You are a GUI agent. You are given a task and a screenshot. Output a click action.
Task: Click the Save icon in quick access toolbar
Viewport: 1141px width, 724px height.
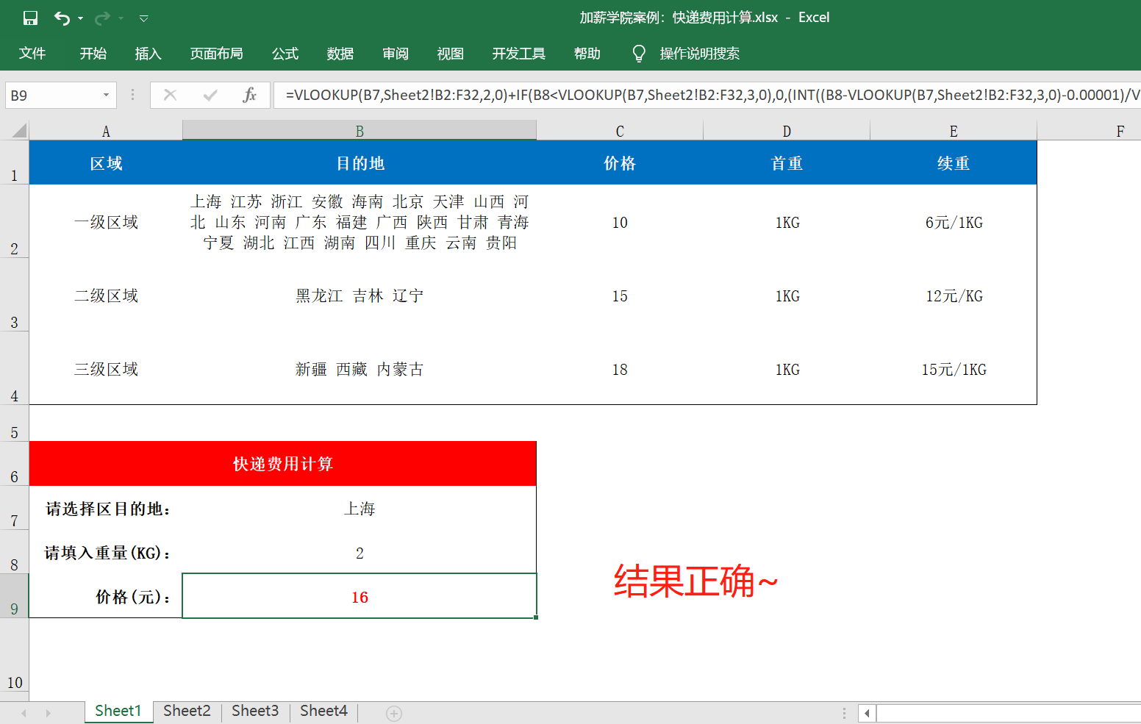[x=30, y=18]
